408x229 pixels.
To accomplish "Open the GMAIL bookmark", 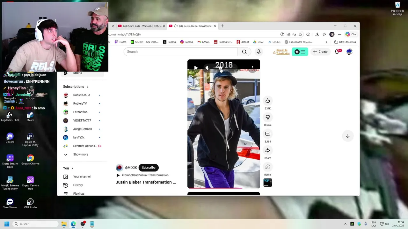I will [203, 42].
